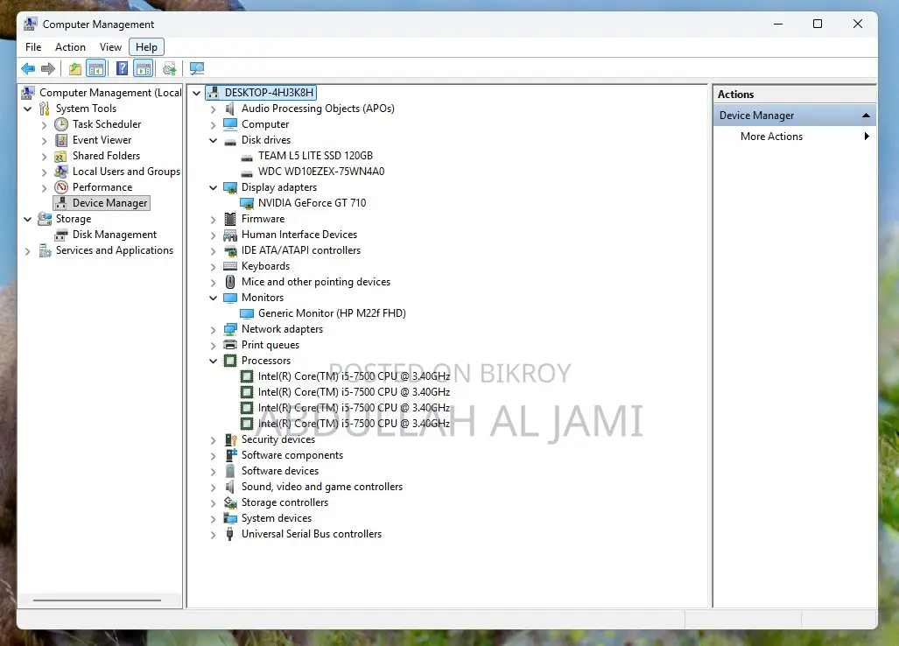Collapse the Storage tree node
Image resolution: width=899 pixels, height=646 pixels.
pyautogui.click(x=27, y=219)
